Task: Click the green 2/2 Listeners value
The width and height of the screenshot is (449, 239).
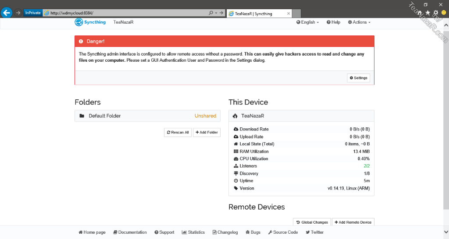Action: tap(367, 166)
